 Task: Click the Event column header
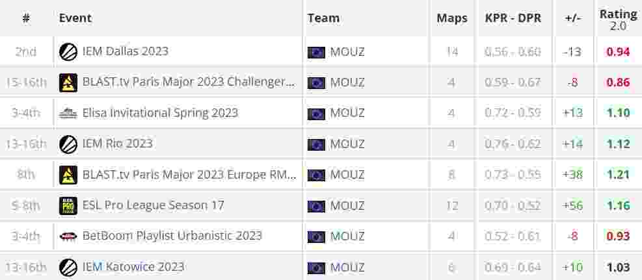tap(75, 18)
